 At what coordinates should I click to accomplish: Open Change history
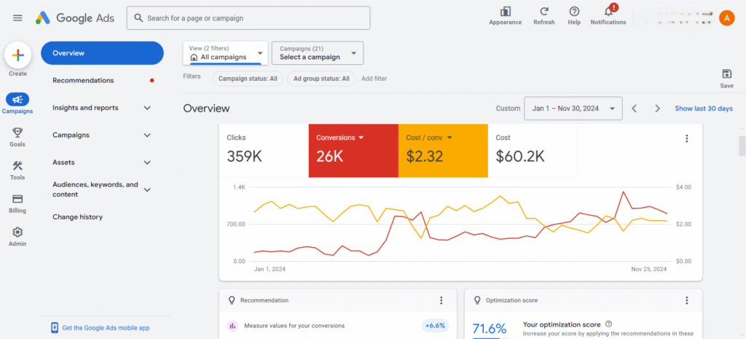pyautogui.click(x=77, y=217)
